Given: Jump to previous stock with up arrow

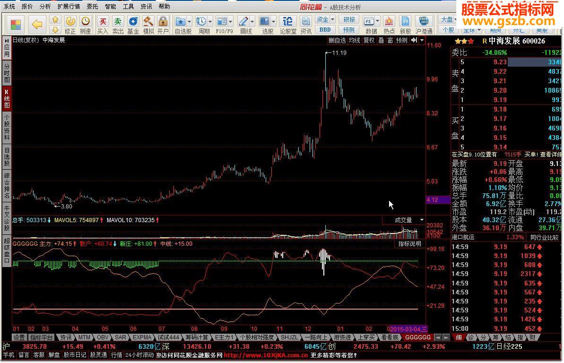Looking at the screenshot, I should tap(55, 20).
